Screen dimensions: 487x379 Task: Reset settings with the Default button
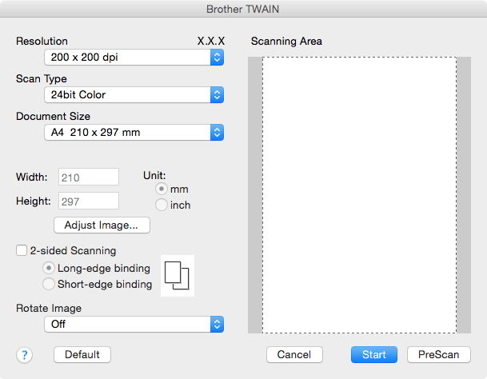click(x=82, y=355)
